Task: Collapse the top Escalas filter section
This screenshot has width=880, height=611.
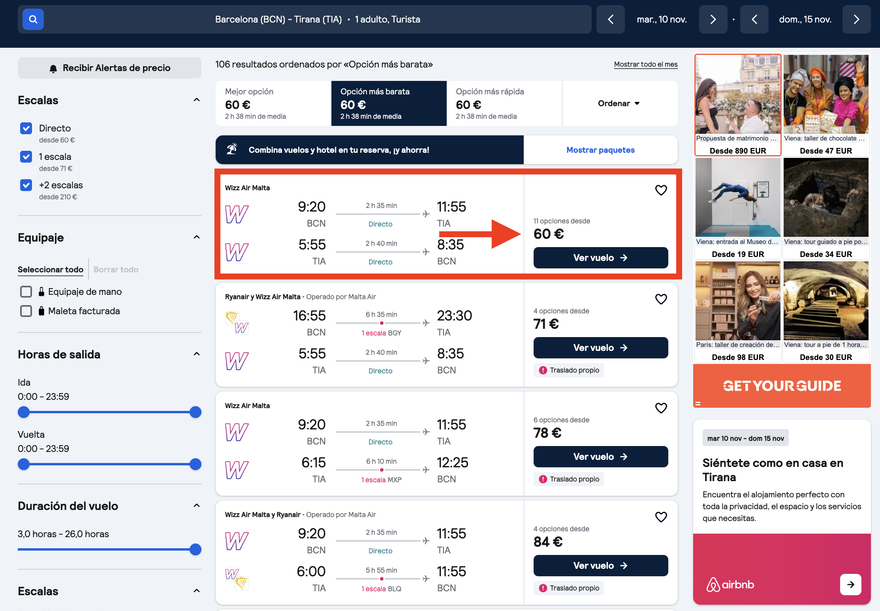Action: (x=197, y=100)
